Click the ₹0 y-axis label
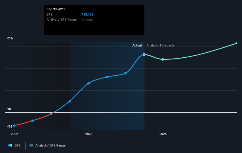The height and width of the screenshot is (153, 242). pos(9,109)
